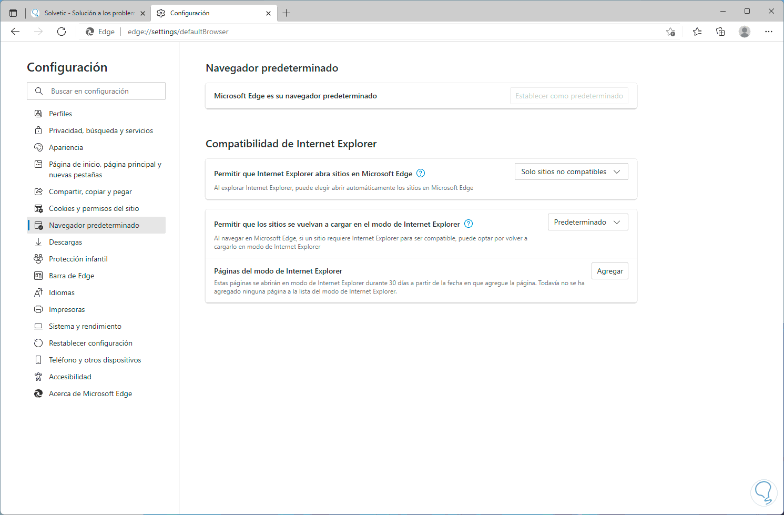Viewport: 784px width, 515px height.
Task: Click the profile avatar icon
Action: pyautogui.click(x=744, y=32)
